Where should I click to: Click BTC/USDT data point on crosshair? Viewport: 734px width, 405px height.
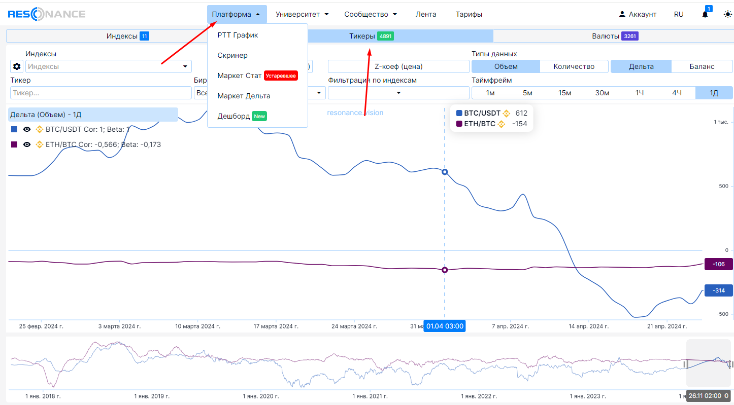[x=445, y=172]
